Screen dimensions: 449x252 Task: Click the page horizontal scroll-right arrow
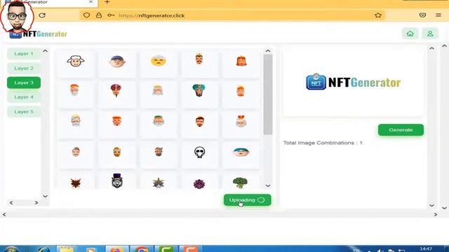tap(436, 214)
